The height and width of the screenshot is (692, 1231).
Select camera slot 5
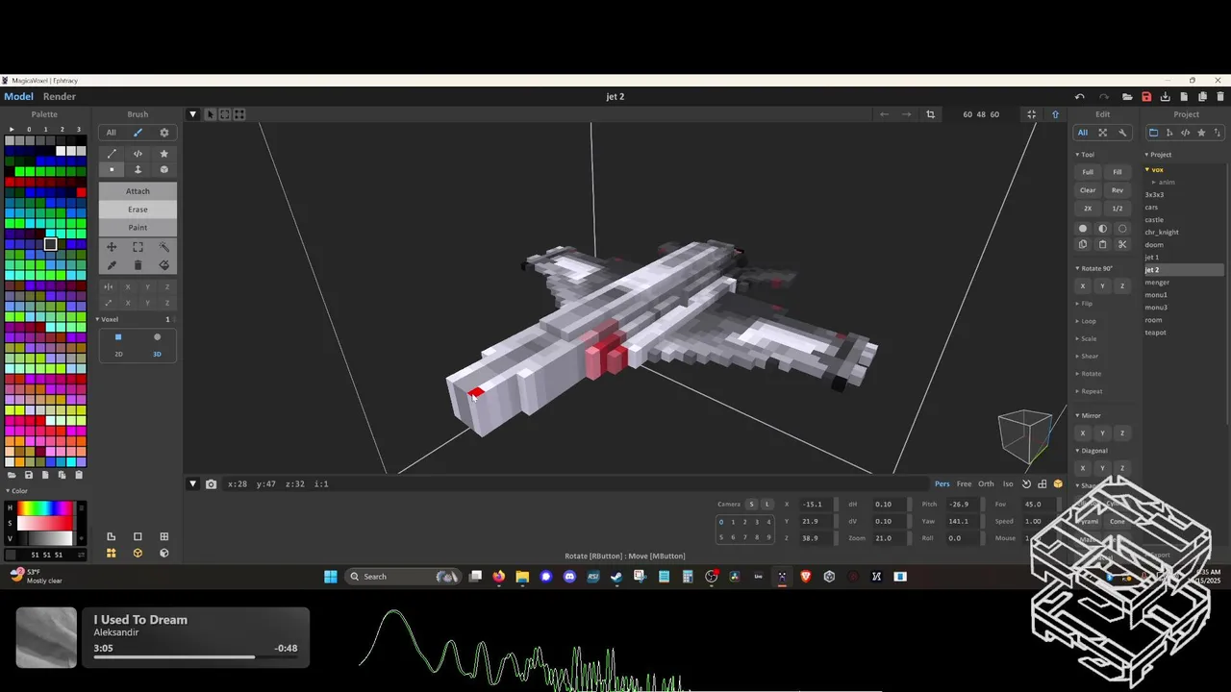[721, 538]
